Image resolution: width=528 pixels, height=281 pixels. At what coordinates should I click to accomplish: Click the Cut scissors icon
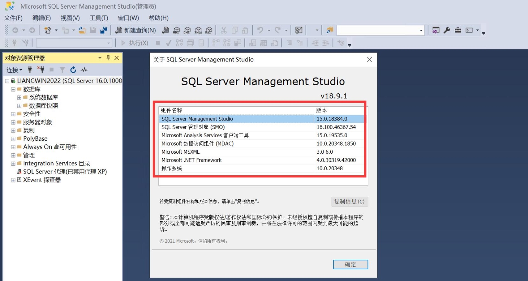pos(223,30)
